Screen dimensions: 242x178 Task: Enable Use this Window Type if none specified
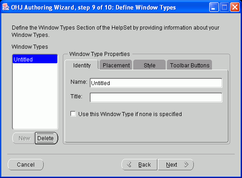pos(73,114)
